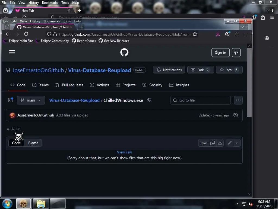The height and width of the screenshot is (209, 278).
Task: Open appearance settings icon beside Sign in
Action: tap(236, 53)
